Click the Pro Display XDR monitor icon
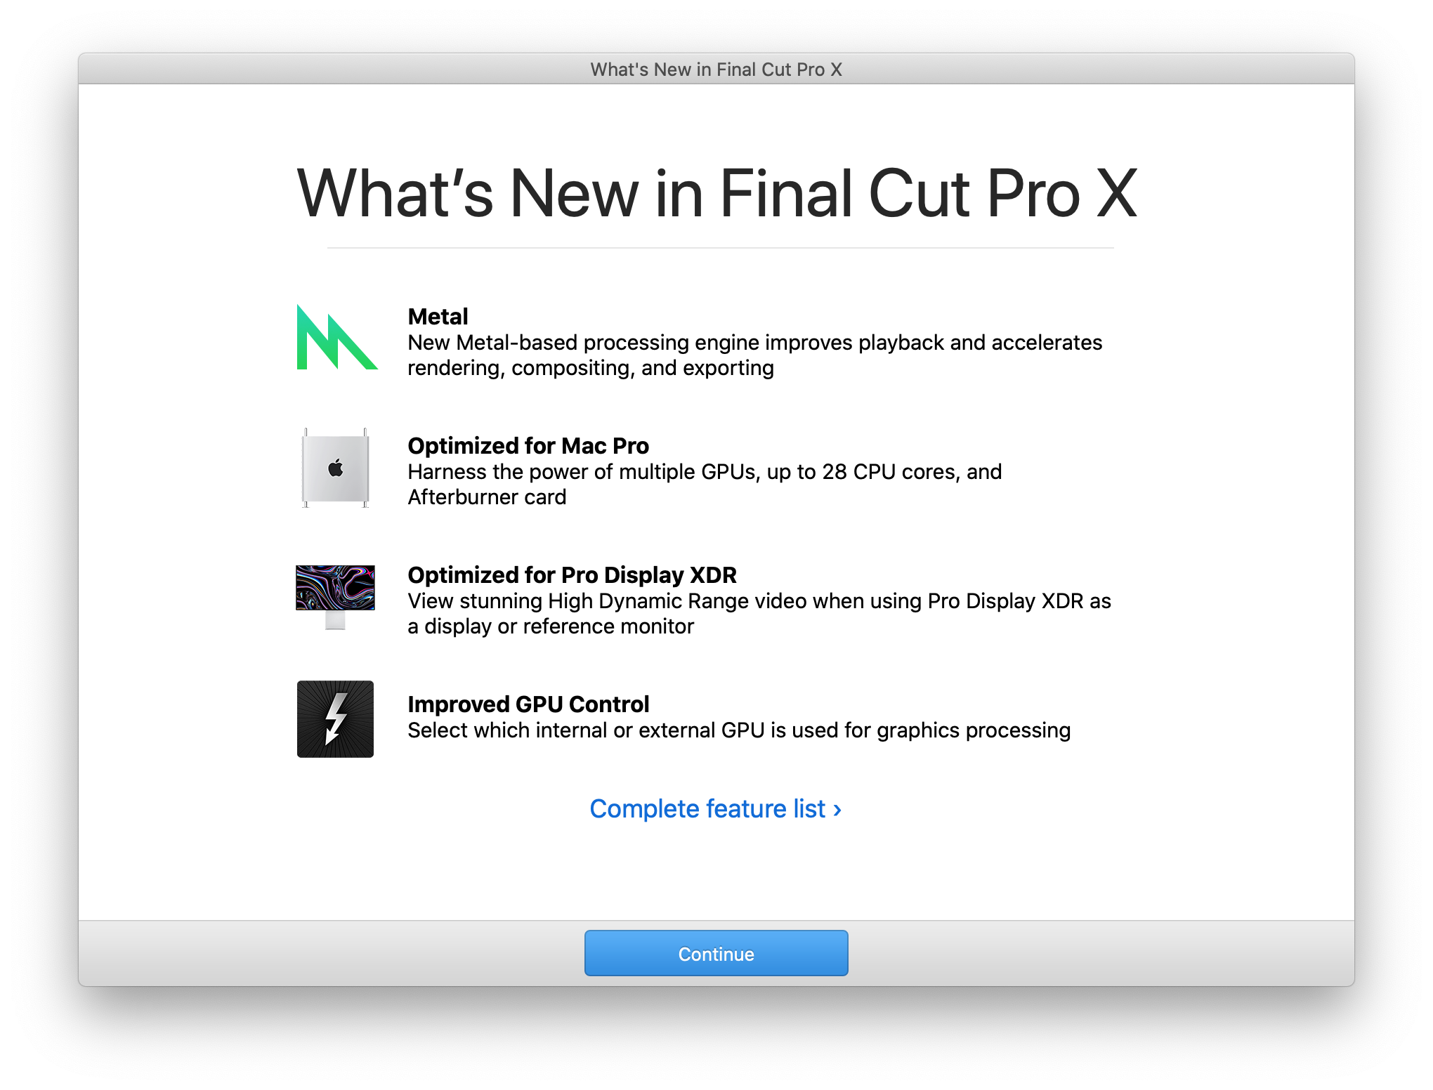Screen dimensions: 1433x1090 click(335, 598)
